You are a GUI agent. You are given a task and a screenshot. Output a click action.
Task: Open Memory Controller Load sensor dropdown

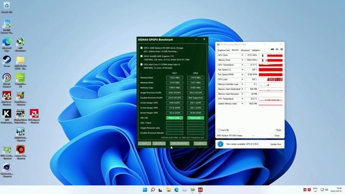click(242, 84)
